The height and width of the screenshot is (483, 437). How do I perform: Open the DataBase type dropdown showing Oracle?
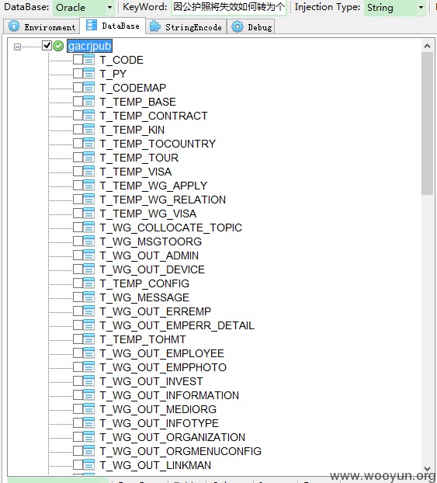(84, 8)
